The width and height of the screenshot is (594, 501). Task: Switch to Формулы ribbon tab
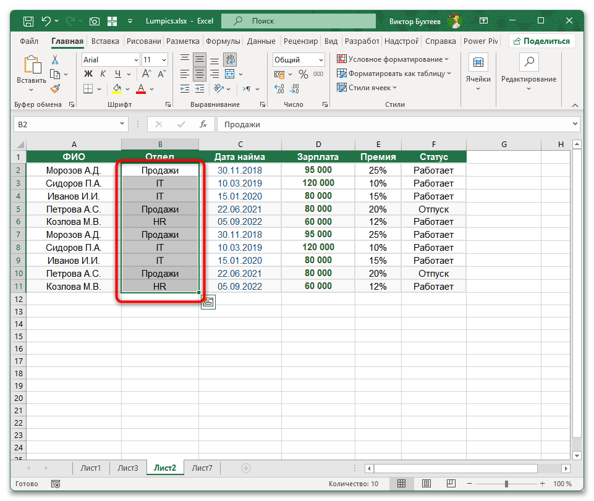223,41
